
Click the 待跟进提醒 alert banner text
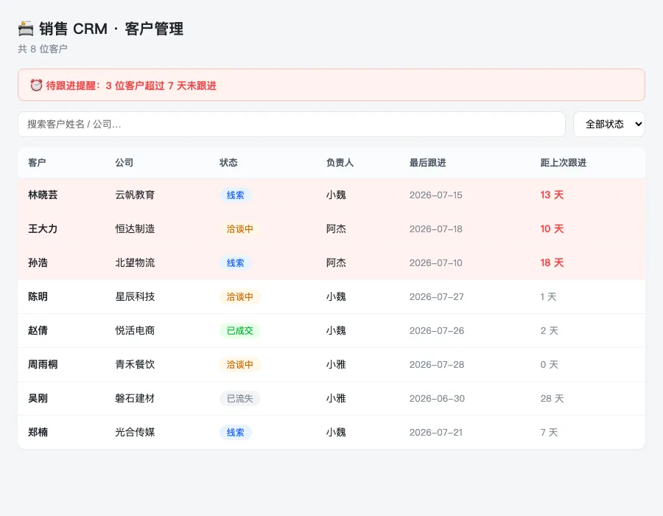131,86
